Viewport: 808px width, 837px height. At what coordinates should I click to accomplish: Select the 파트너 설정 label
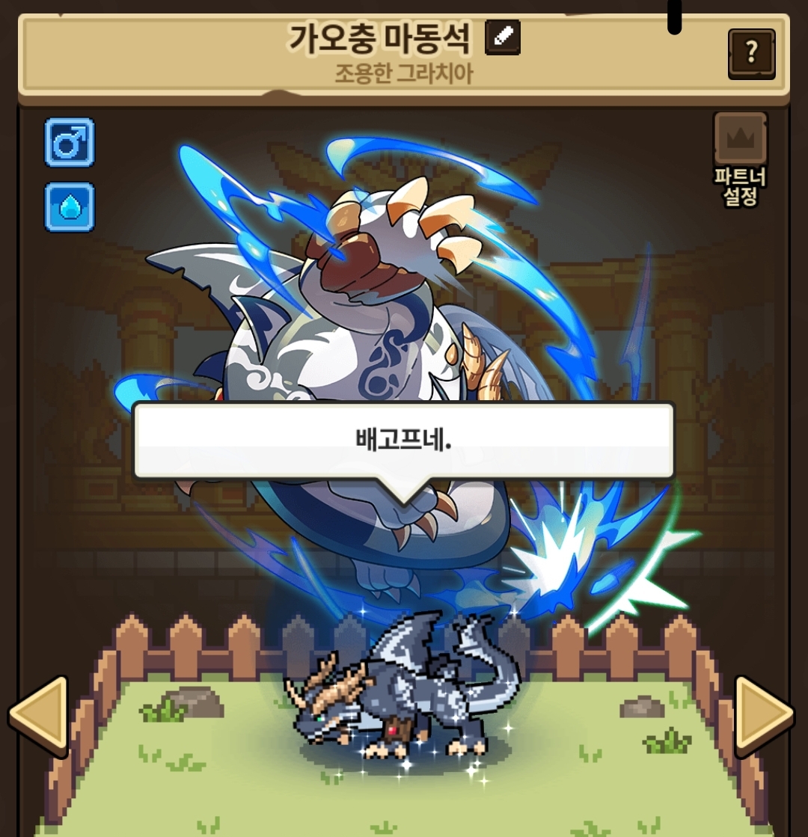(740, 187)
